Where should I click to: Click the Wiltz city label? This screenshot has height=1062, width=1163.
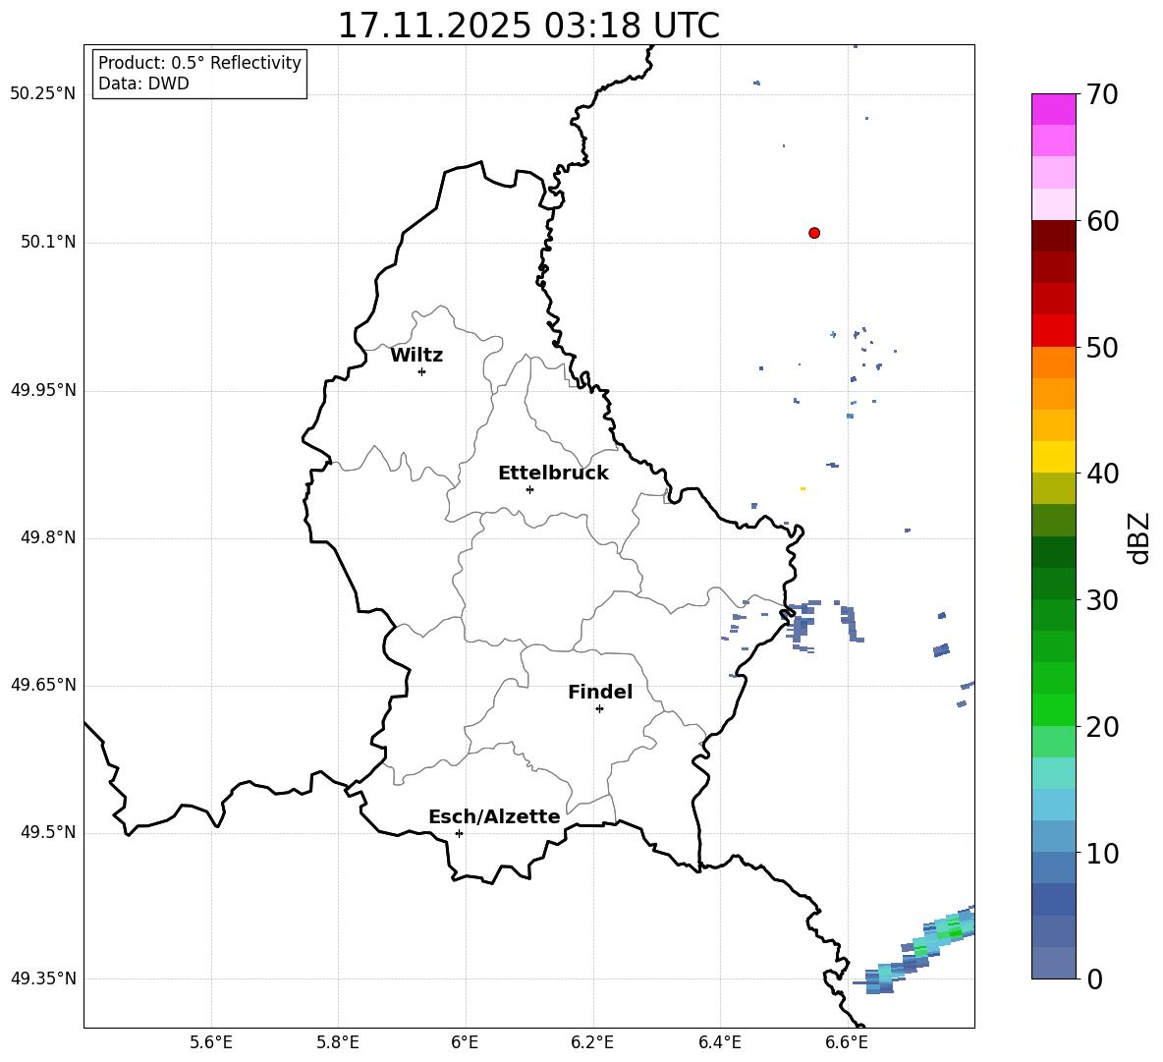tap(416, 356)
